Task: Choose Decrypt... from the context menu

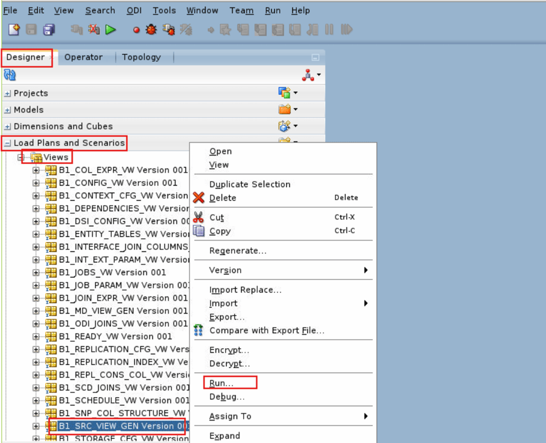Action: pyautogui.click(x=229, y=364)
